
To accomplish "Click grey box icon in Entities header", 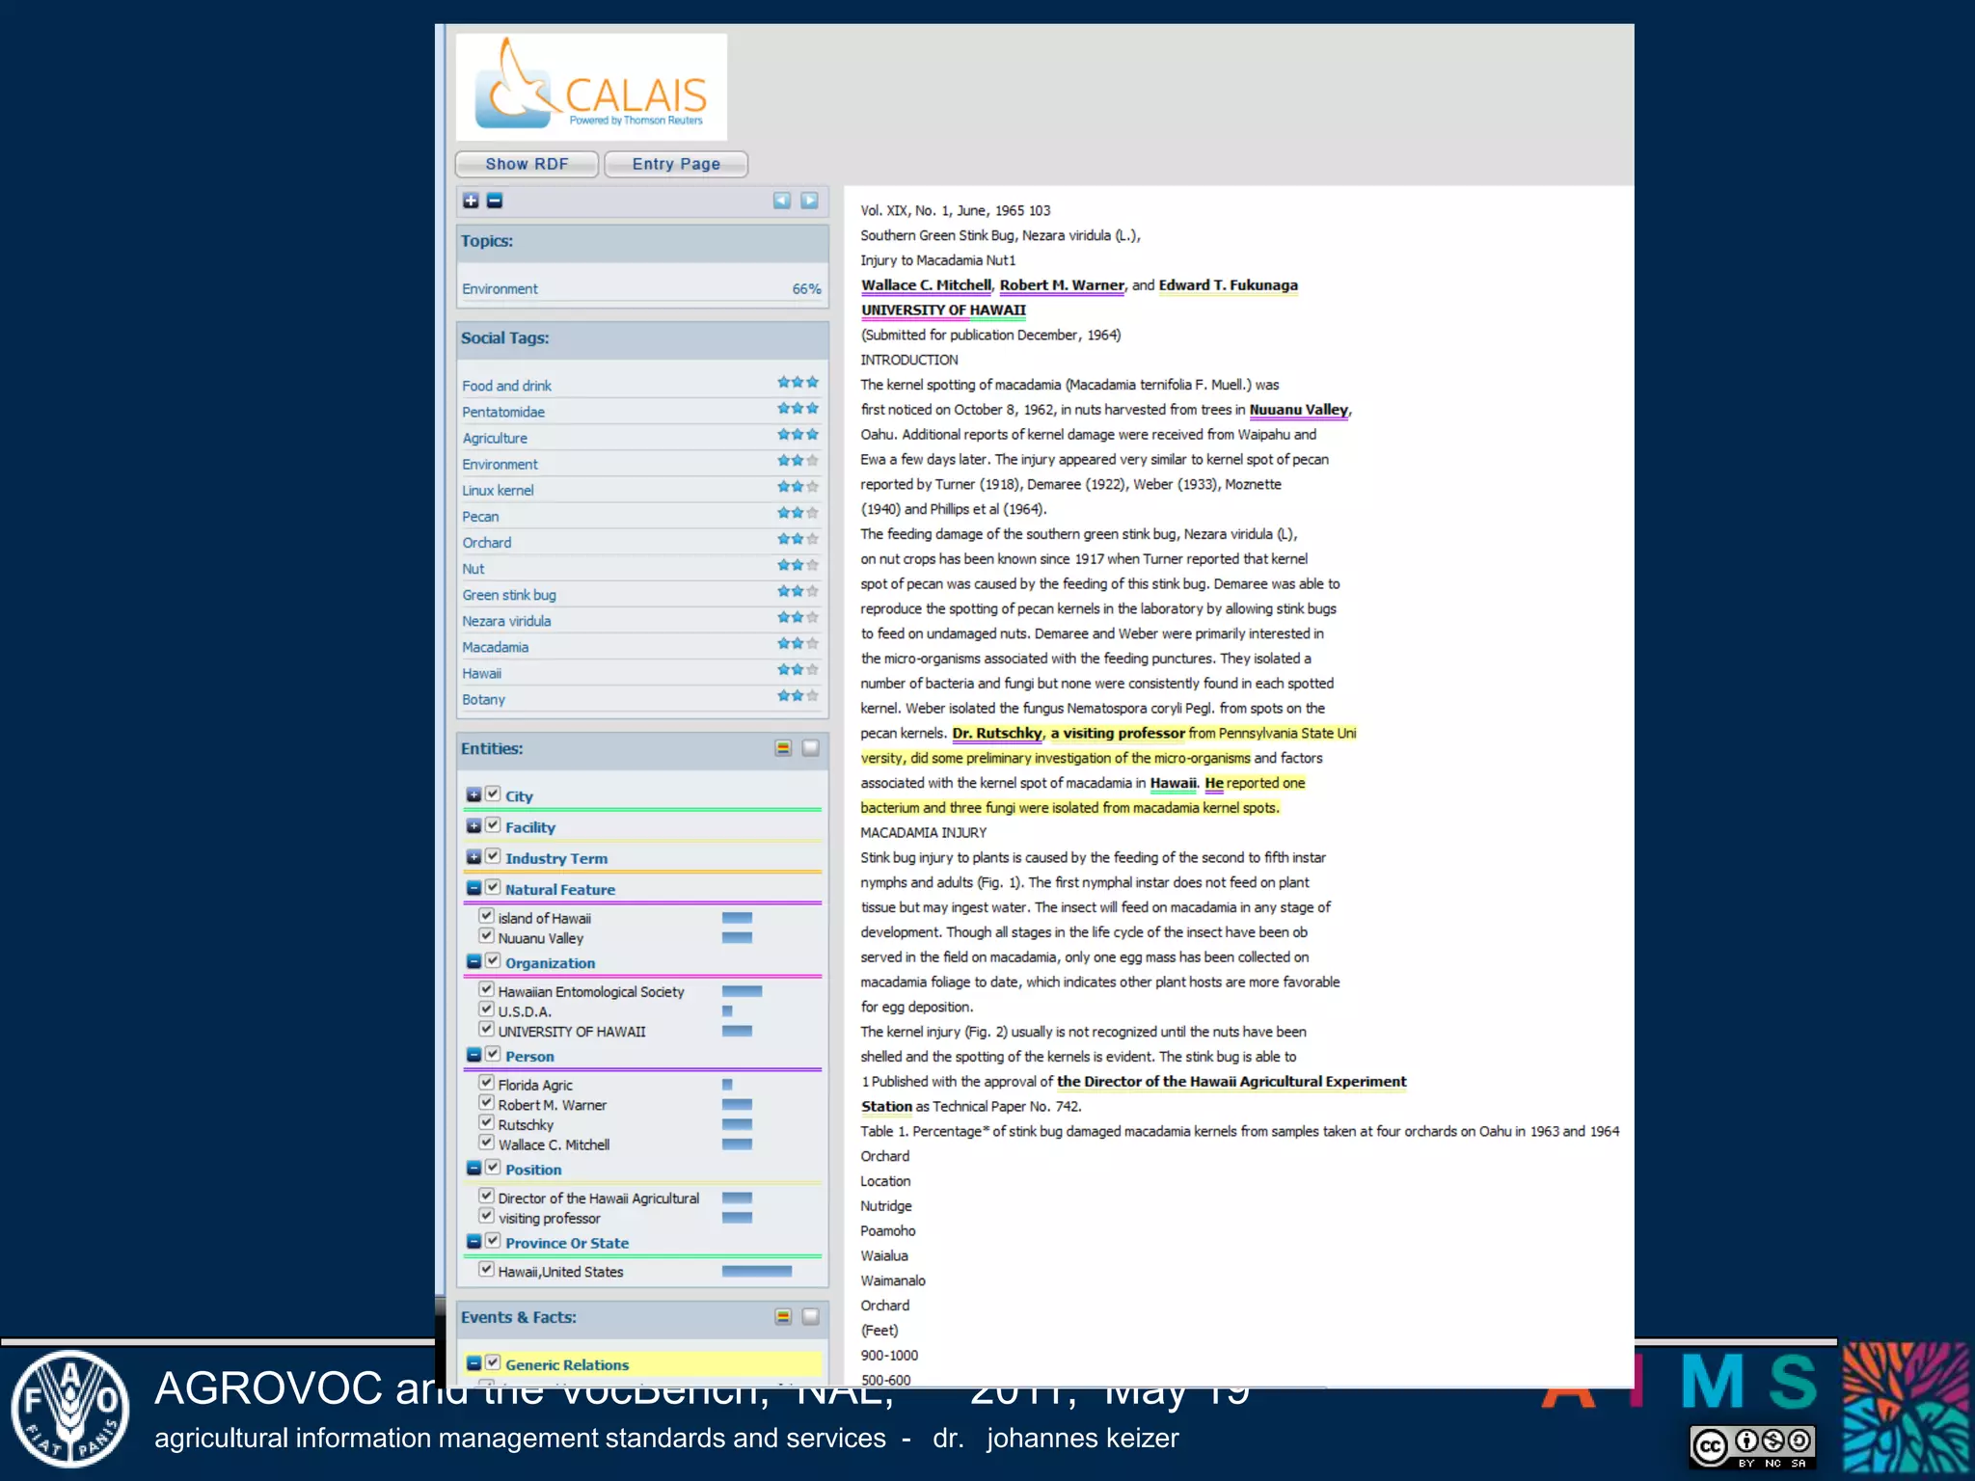I will click(811, 748).
